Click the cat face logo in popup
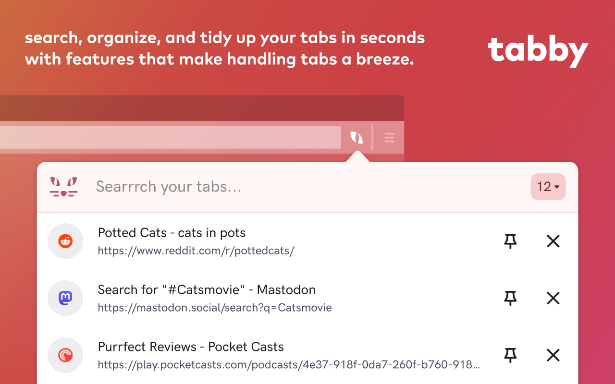The height and width of the screenshot is (384, 615). pyautogui.click(x=64, y=187)
